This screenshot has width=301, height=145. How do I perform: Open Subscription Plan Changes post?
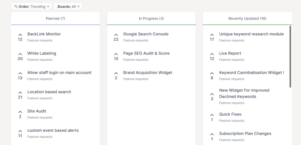[x=245, y=134]
